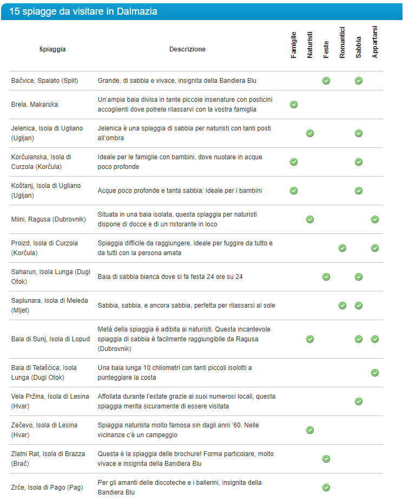Click the Feste checkmark for Bačvice
This screenshot has width=403, height=500.
[x=326, y=81]
